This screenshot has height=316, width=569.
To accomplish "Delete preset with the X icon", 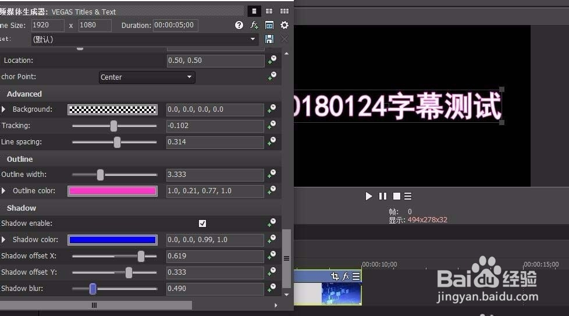I will (284, 39).
